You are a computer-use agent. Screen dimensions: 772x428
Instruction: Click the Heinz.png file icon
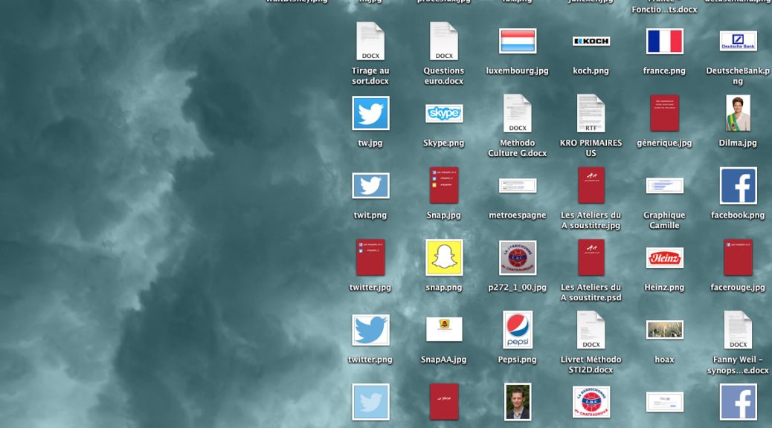pos(664,258)
